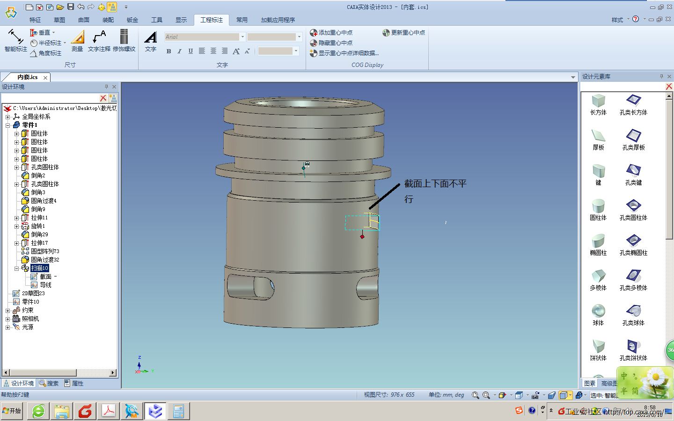
Task: Select the 修饰螺纹 cosmetic thread tool
Action: click(124, 40)
